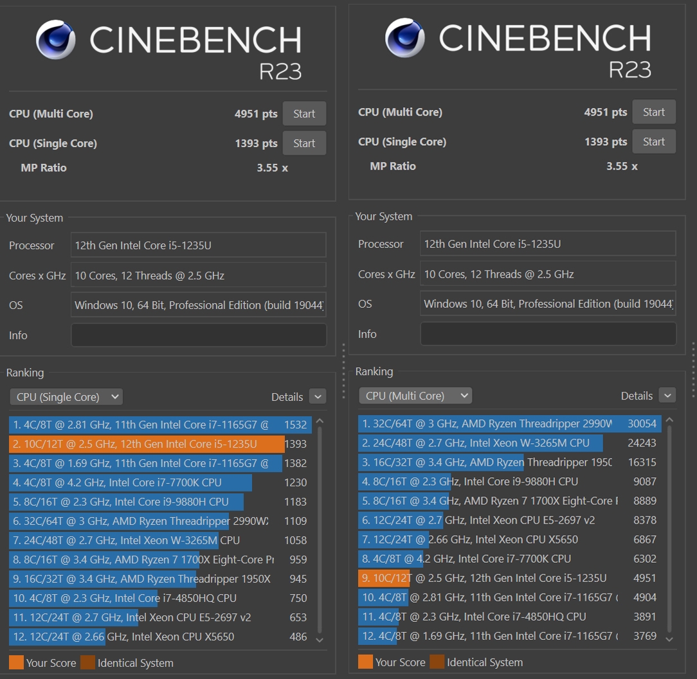Select Threadripper row scoring 16315
Image resolution: width=697 pixels, height=679 pixels.
pyautogui.click(x=510, y=463)
